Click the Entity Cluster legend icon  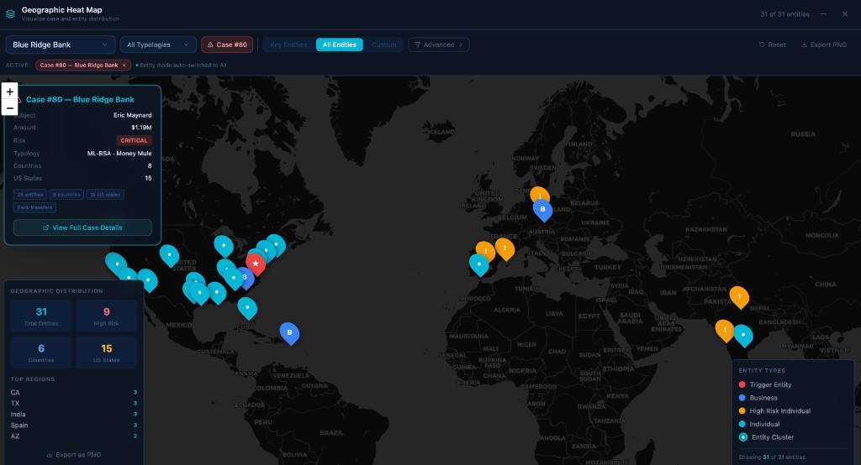(743, 437)
